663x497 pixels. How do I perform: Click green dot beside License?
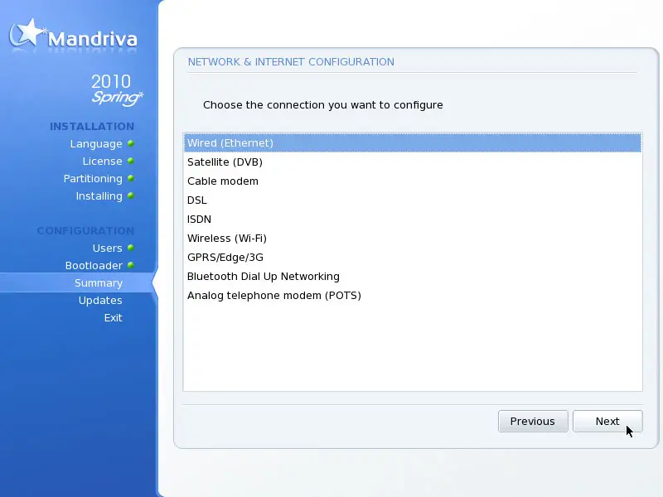131,161
